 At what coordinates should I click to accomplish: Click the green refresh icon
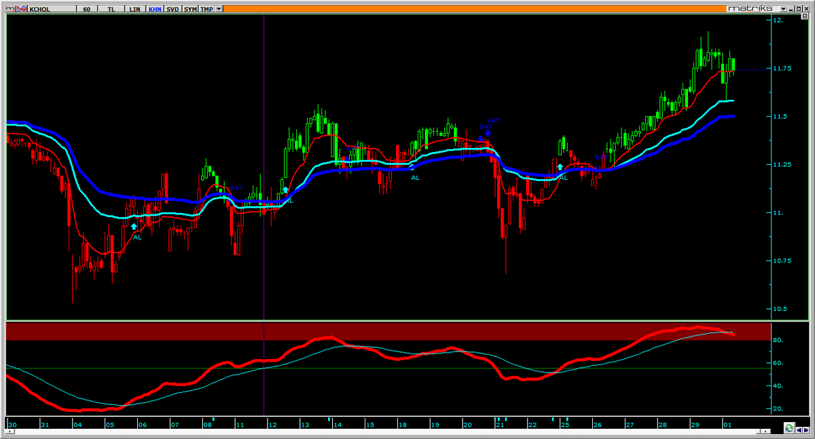tap(789, 427)
